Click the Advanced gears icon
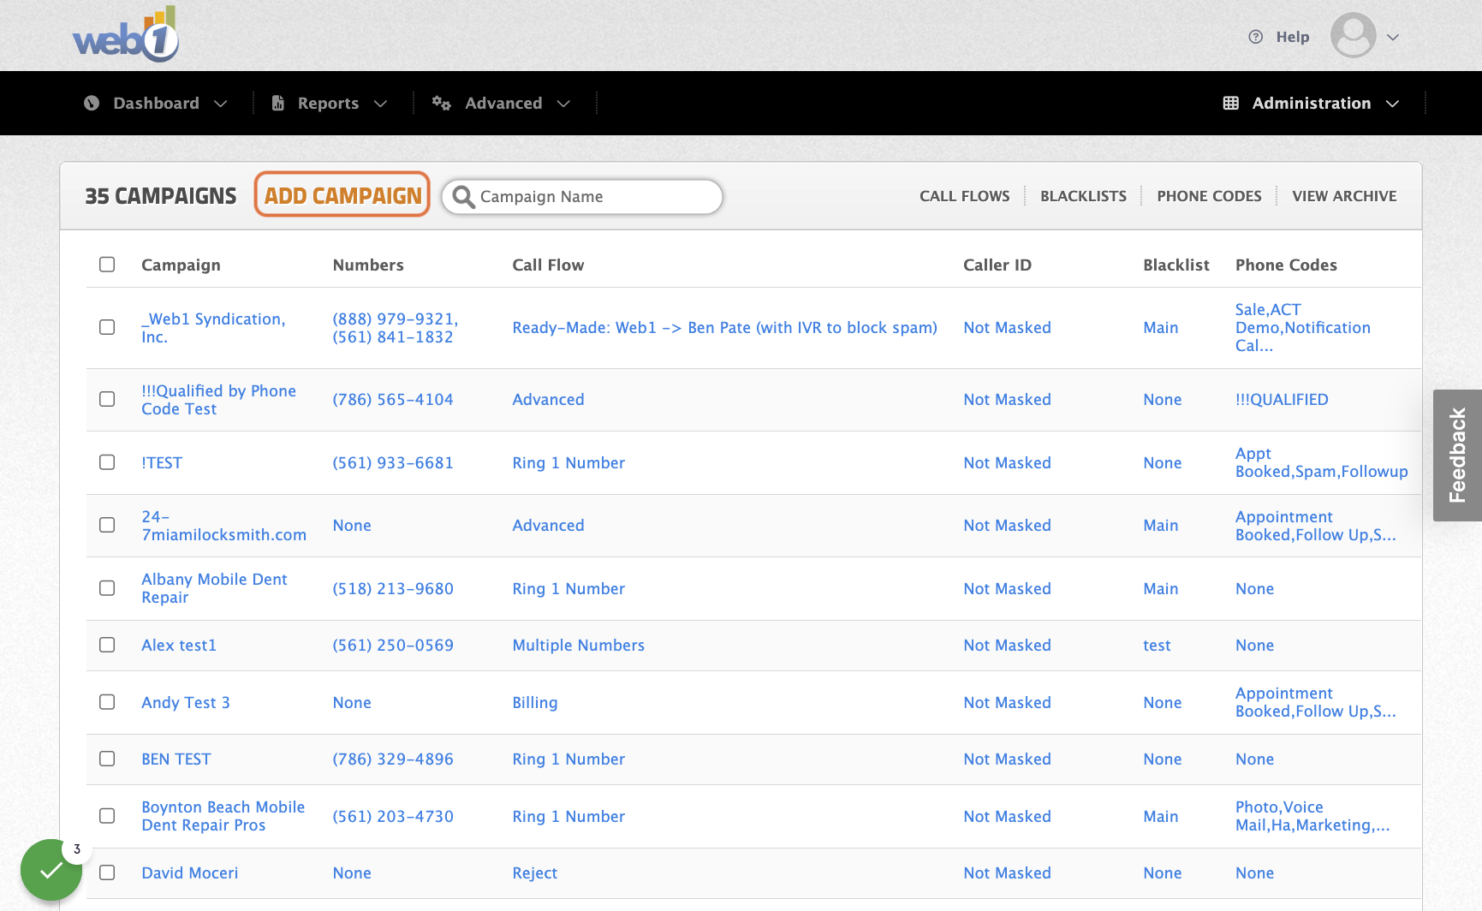 tap(441, 103)
